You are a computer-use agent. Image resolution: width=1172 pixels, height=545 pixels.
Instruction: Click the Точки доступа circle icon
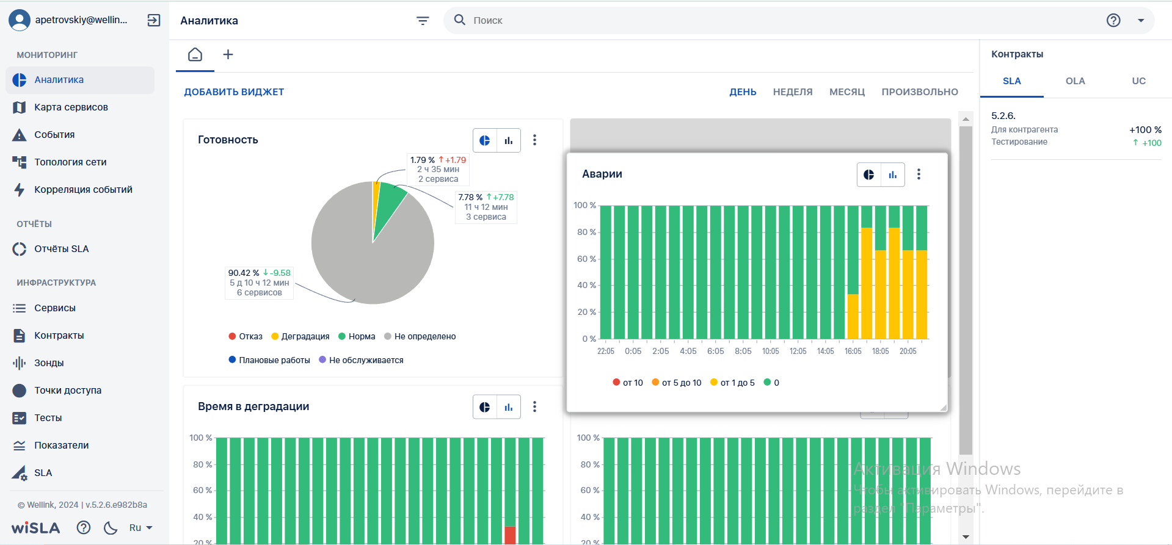(20, 391)
